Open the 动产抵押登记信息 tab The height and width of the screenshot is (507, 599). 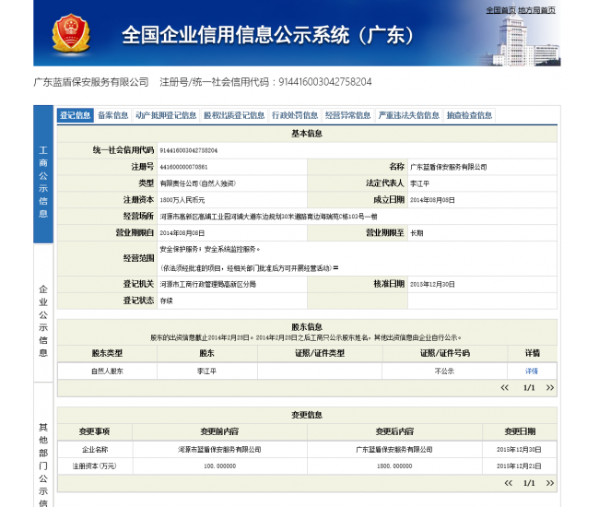point(166,115)
